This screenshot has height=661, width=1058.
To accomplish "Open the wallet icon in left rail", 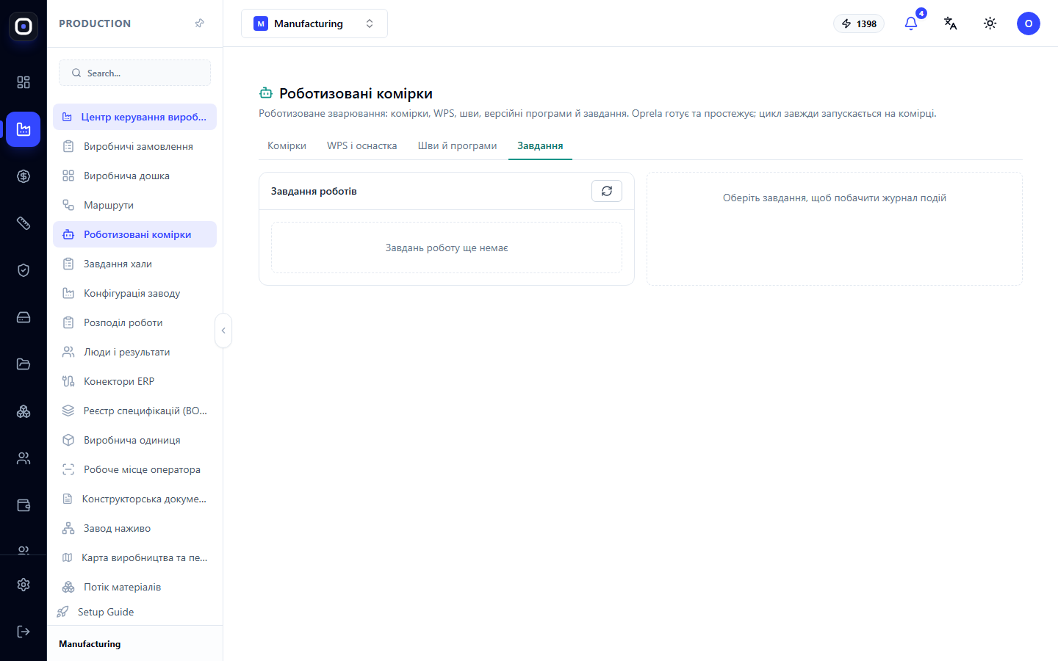I will tap(24, 505).
